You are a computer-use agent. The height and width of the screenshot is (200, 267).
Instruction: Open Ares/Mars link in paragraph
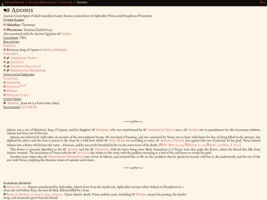(117, 140)
